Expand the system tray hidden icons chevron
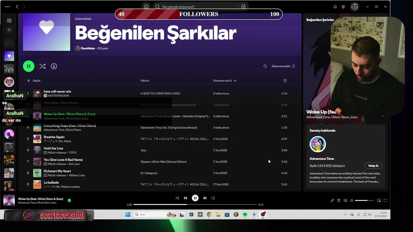This screenshot has height=232, width=413. tap(345, 215)
